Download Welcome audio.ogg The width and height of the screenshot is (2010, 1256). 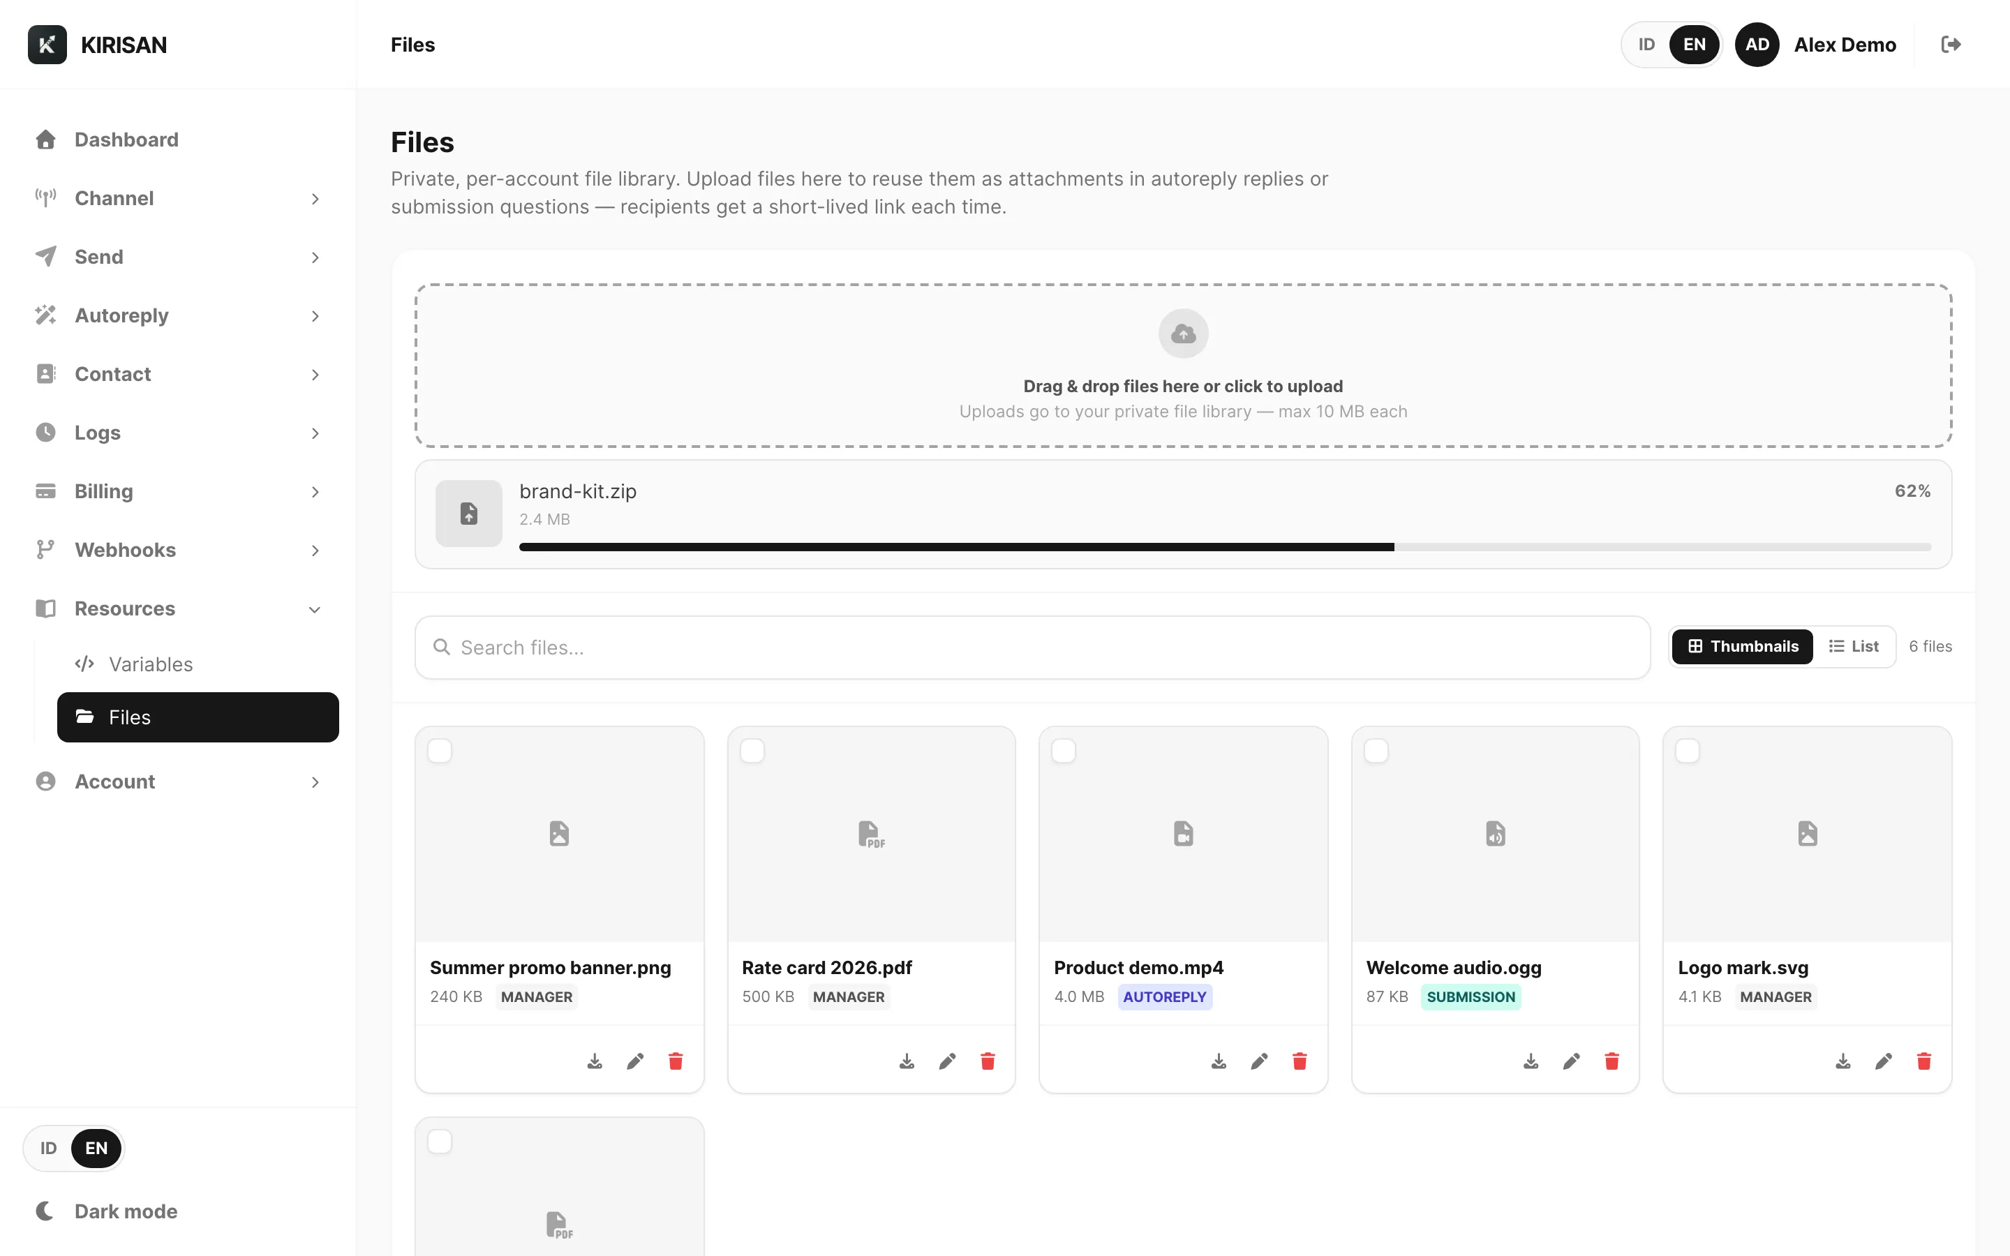[x=1531, y=1061]
